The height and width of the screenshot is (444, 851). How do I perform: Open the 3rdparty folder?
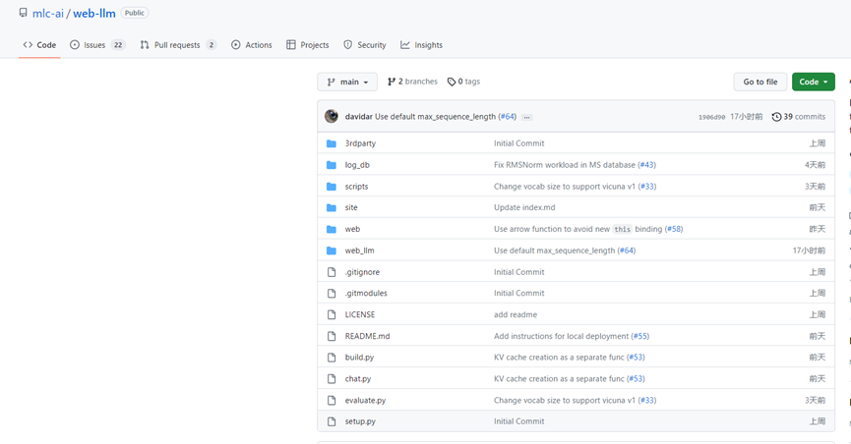point(360,143)
